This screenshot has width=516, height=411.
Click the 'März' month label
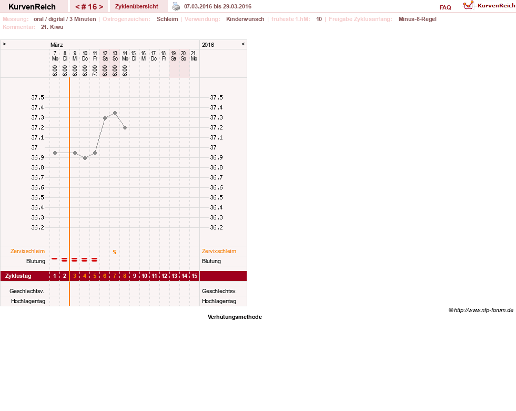[x=57, y=45]
